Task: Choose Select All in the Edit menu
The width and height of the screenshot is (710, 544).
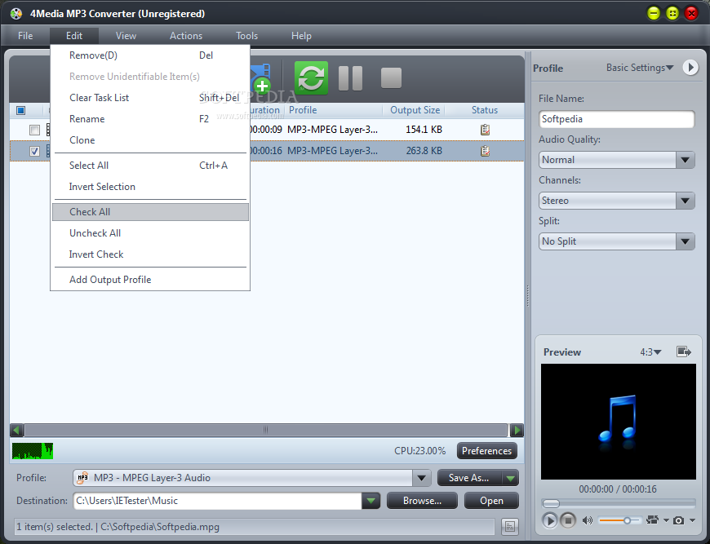Action: point(150,166)
